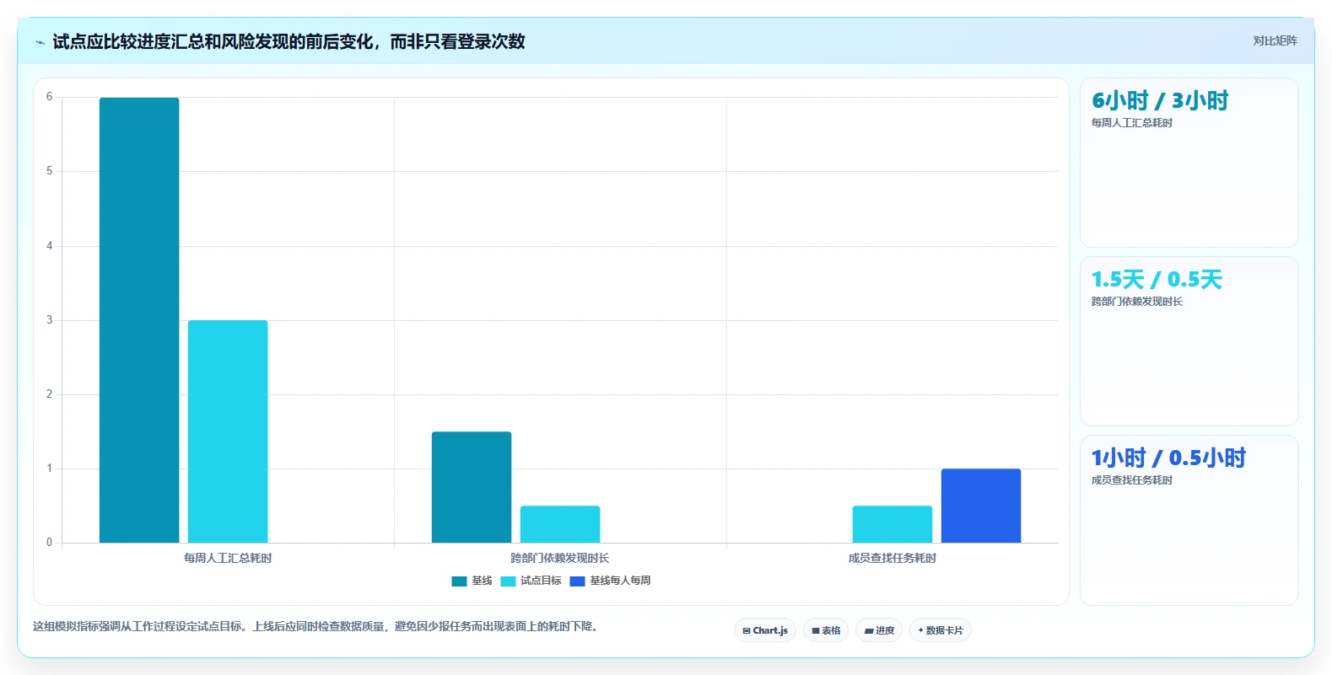
Task: Click the 表格 chip
Action: (x=826, y=630)
